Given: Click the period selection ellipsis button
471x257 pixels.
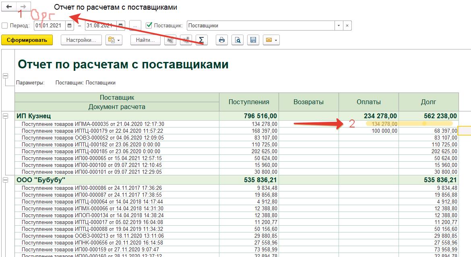Looking at the screenshot, I should (x=135, y=25).
